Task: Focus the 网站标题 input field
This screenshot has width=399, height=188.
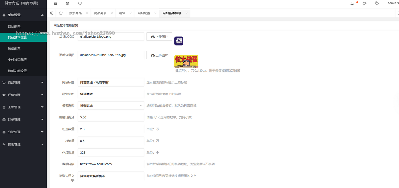Action: tap(111, 82)
